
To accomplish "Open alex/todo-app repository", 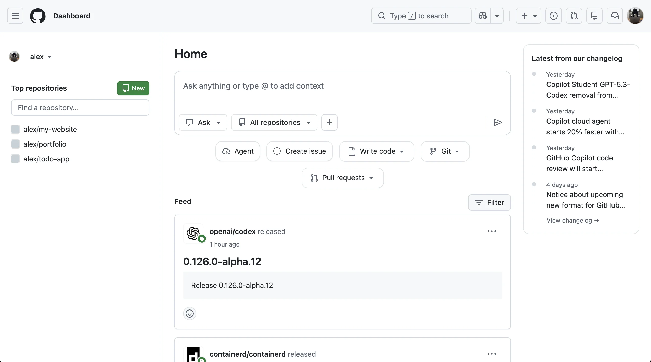I will click(x=46, y=159).
